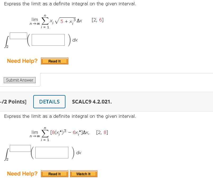This screenshot has height=183, width=213.
Task: Click the dx label after the first integrand
Action: click(75, 40)
